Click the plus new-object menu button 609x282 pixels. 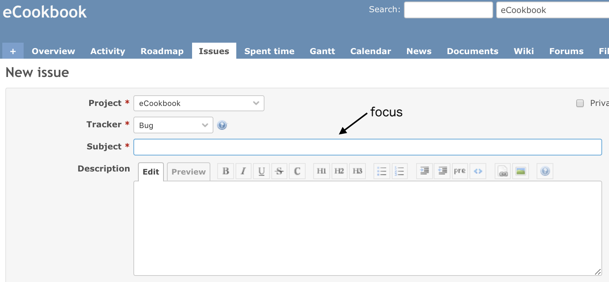pos(13,51)
